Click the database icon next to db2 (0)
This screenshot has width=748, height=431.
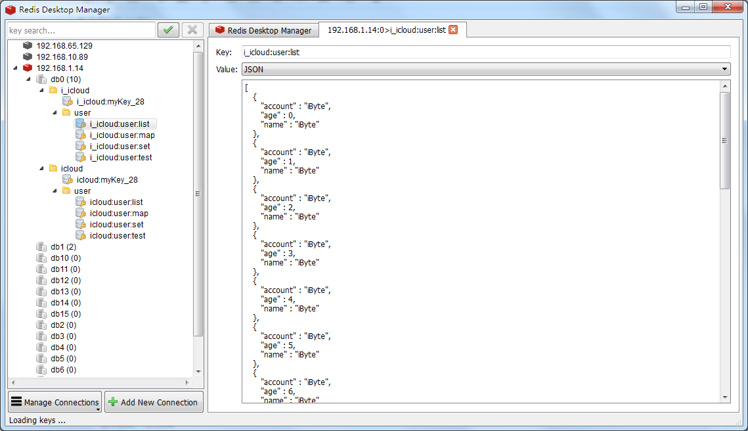[41, 325]
